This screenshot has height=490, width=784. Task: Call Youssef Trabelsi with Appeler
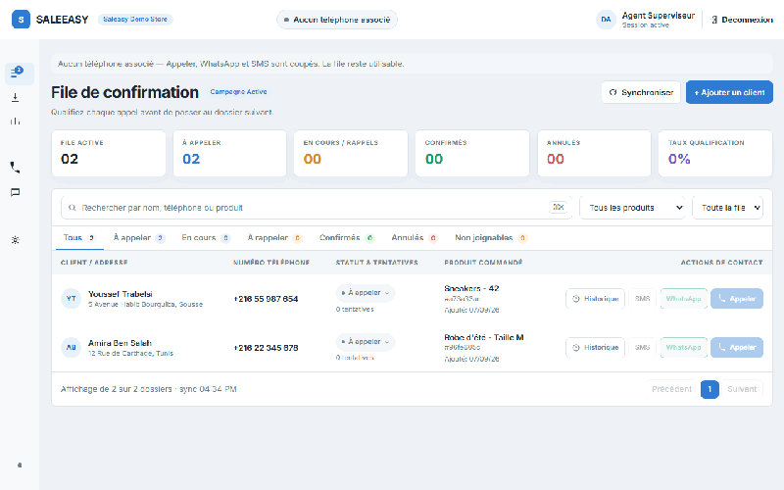tap(737, 299)
